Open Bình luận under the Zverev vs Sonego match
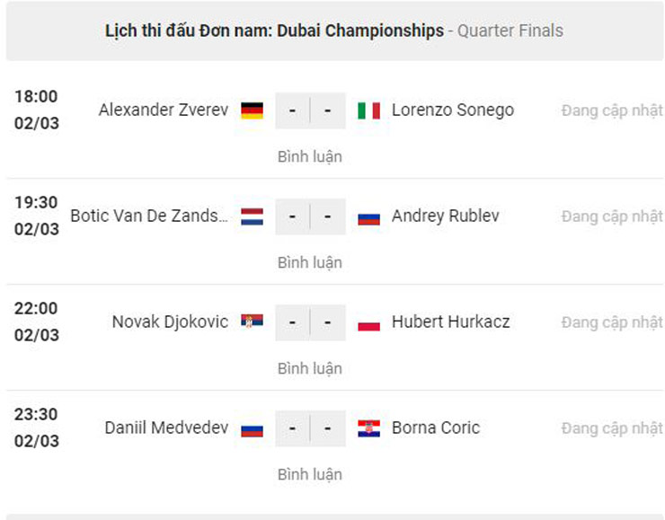This screenshot has width=665, height=520. tap(310, 156)
